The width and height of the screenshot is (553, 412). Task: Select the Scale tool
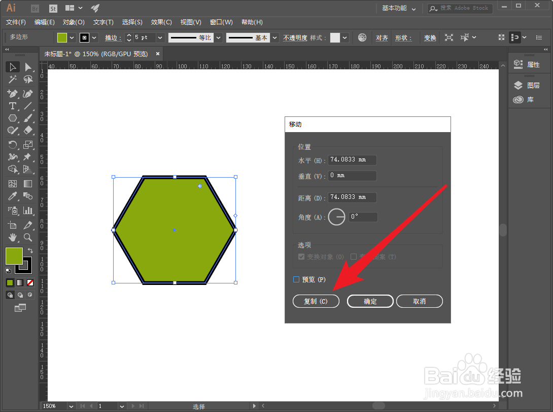click(28, 145)
